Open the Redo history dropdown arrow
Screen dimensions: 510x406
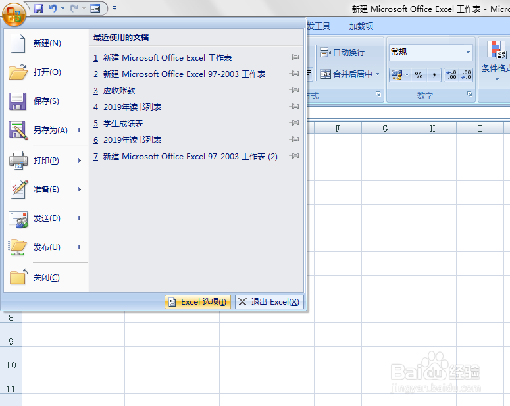click(x=84, y=9)
